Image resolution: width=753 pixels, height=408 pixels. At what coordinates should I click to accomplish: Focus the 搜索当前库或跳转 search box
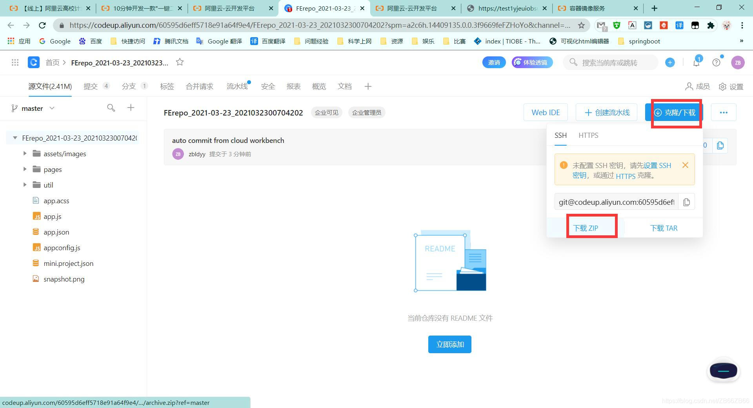[x=610, y=62]
